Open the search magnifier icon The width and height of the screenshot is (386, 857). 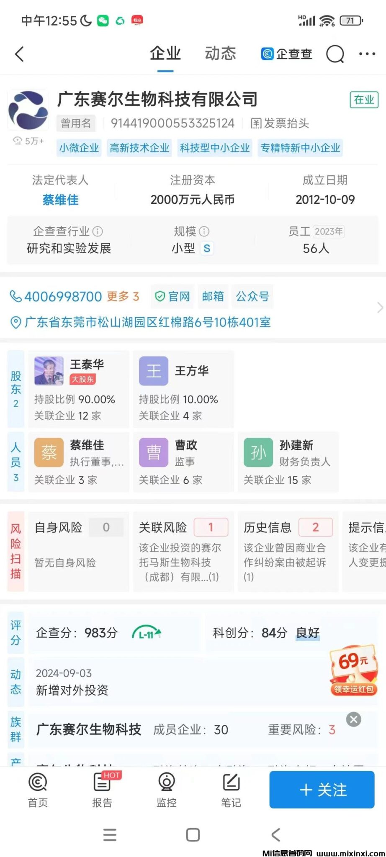tap(335, 54)
